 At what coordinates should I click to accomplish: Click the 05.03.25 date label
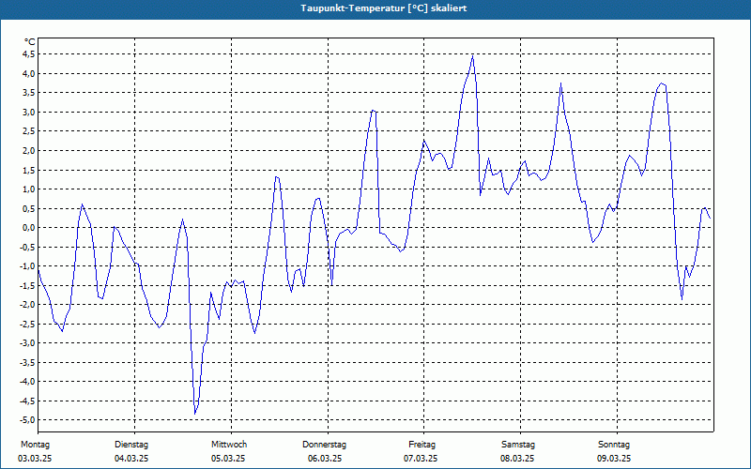[x=228, y=459]
